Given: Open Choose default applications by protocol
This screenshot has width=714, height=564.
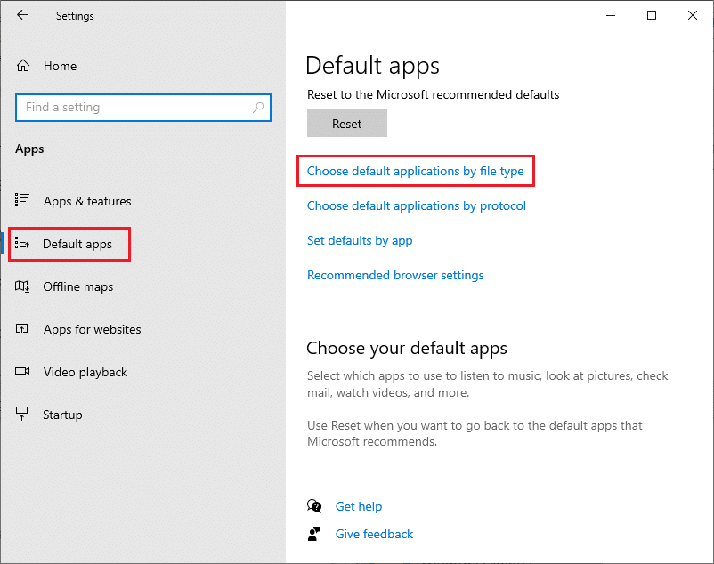Looking at the screenshot, I should point(416,205).
